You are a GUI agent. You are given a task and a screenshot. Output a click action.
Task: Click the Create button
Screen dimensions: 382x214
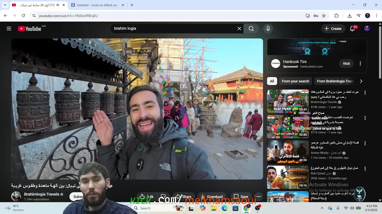333,29
